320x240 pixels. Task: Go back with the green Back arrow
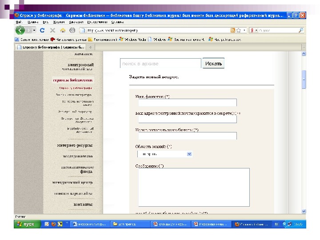(x=20, y=30)
